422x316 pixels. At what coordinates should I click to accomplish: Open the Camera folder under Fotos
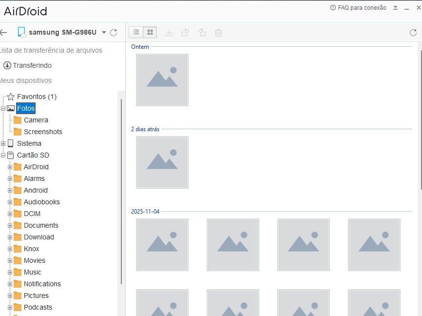36,120
